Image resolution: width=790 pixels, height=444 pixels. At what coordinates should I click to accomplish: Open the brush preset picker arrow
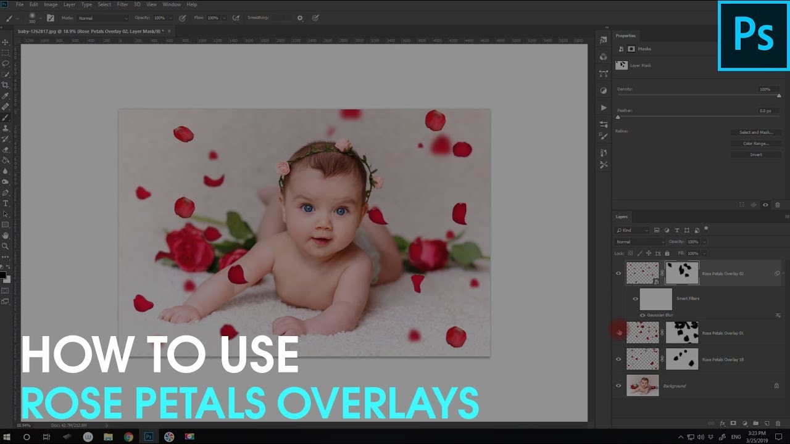[41, 18]
